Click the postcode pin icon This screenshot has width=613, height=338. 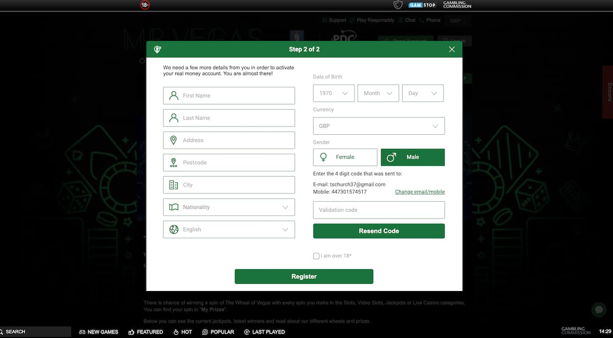(174, 162)
